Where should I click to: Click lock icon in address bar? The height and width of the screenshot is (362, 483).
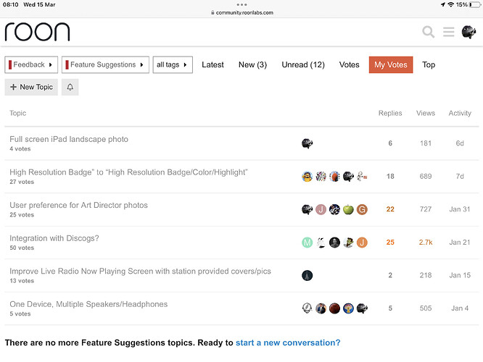pyautogui.click(x=212, y=12)
